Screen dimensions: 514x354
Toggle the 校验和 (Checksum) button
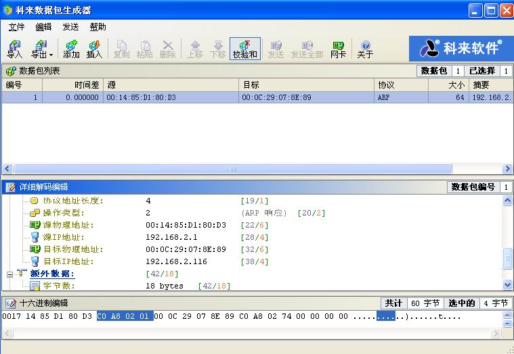point(245,49)
